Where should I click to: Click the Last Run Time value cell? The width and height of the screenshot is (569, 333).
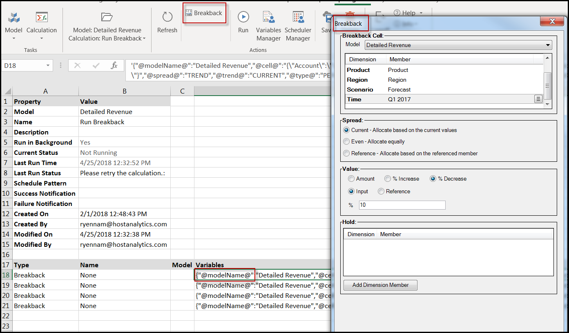(125, 163)
